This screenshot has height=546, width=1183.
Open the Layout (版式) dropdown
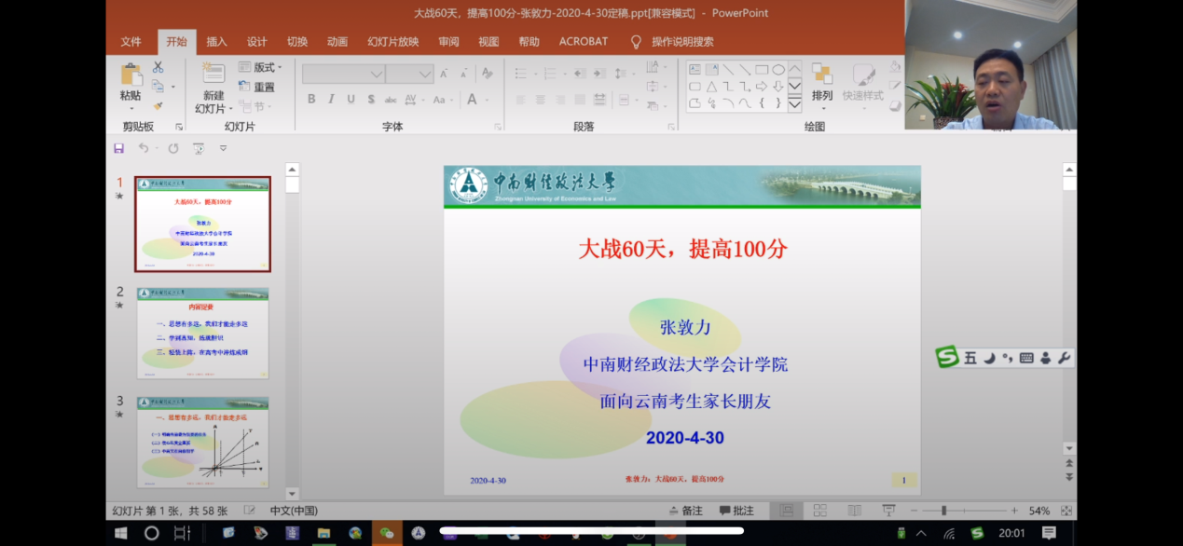coord(260,67)
